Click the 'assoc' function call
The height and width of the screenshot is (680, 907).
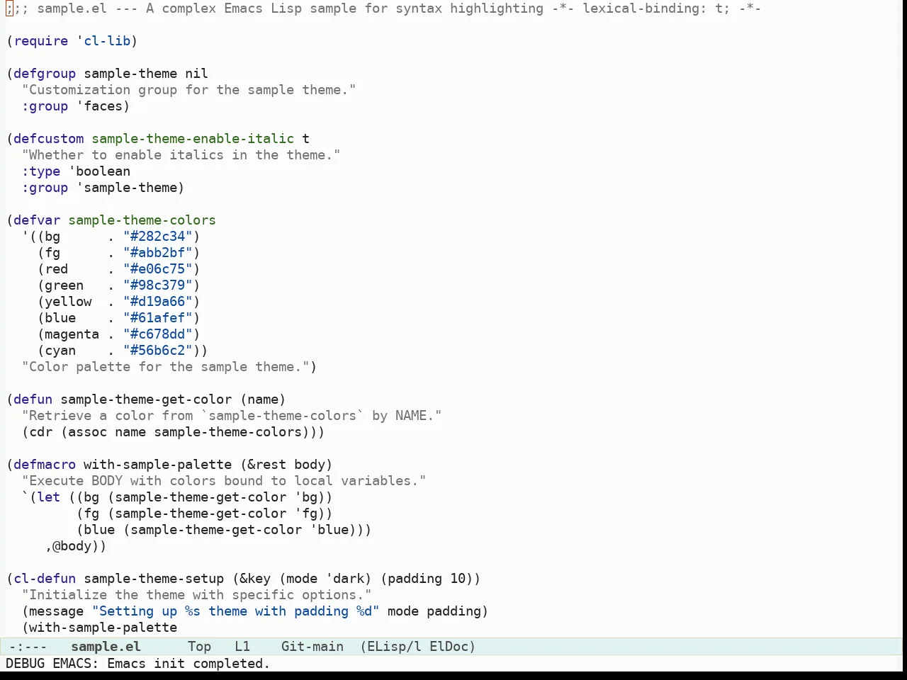click(x=88, y=432)
